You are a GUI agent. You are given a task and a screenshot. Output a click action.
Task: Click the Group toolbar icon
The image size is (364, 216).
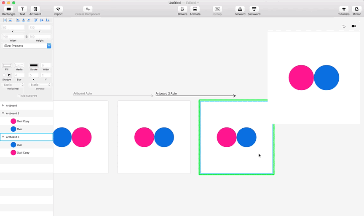[217, 9]
